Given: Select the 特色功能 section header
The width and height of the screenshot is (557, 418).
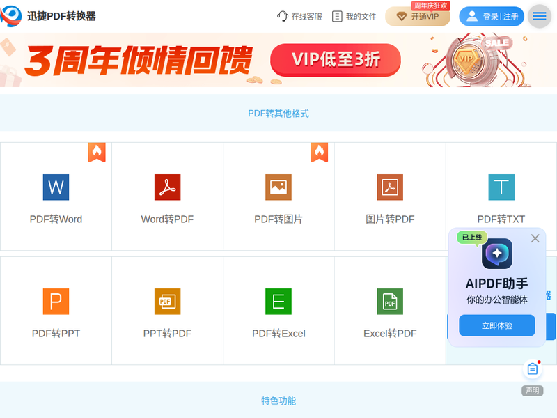Looking at the screenshot, I should coord(278,401).
